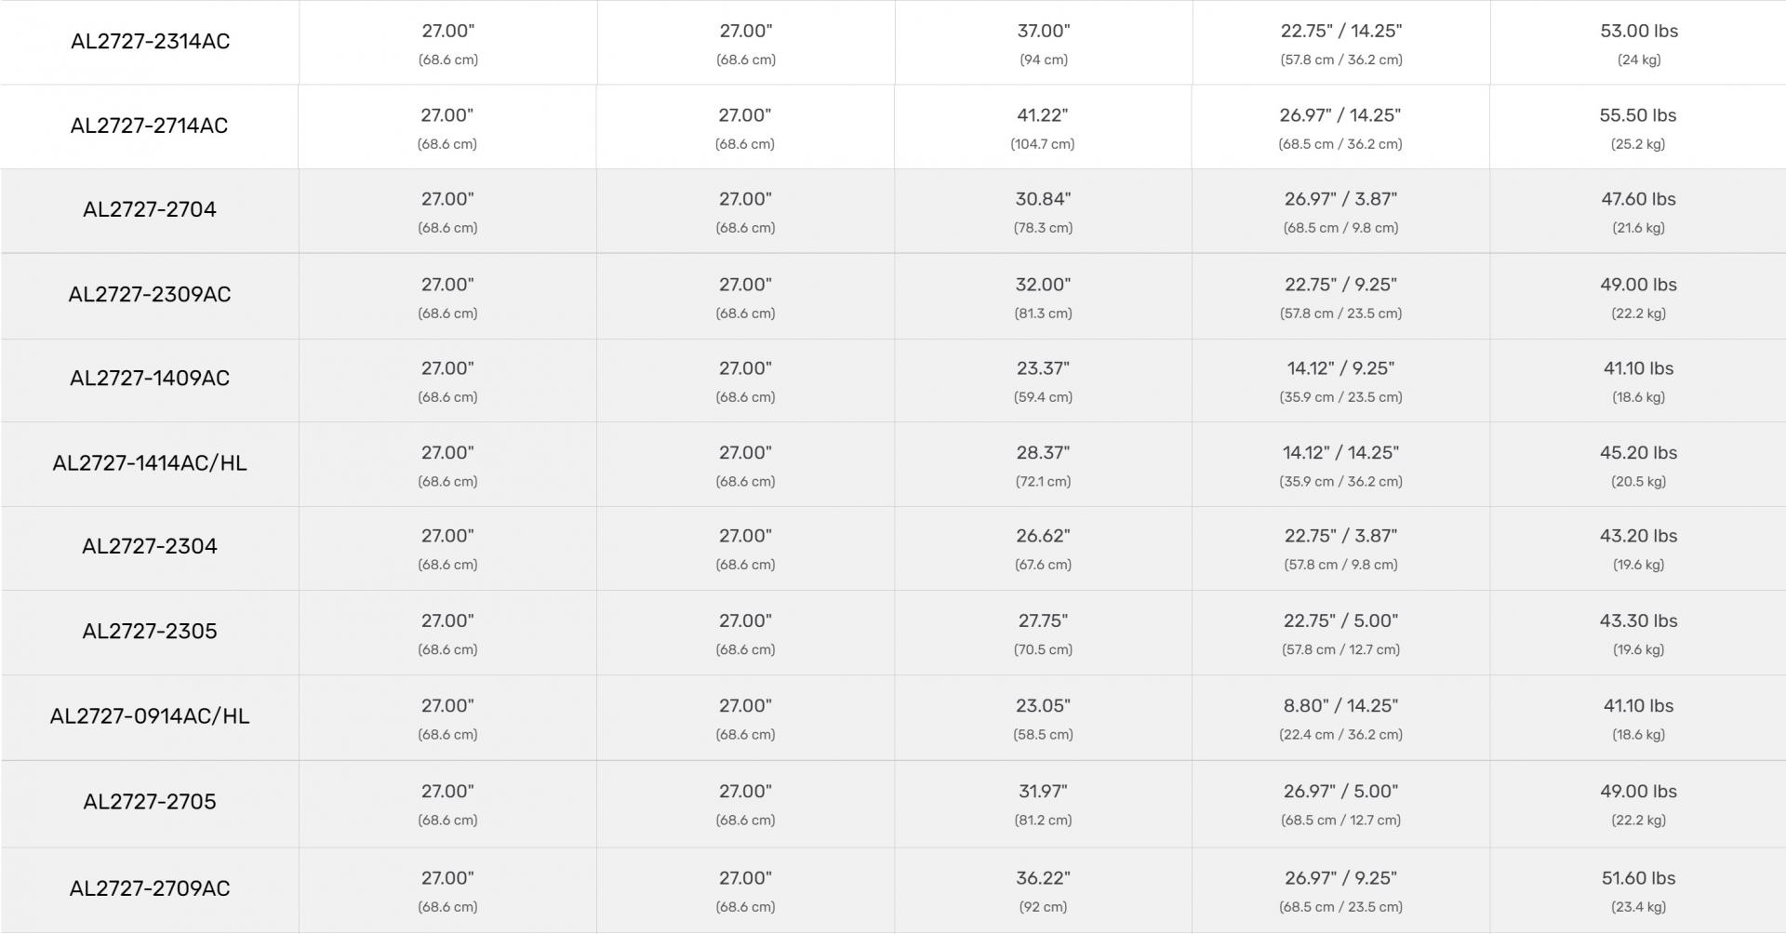Screen dimensions: 1786x934
Task: Click the 41.22" height cell
Action: (x=1042, y=116)
